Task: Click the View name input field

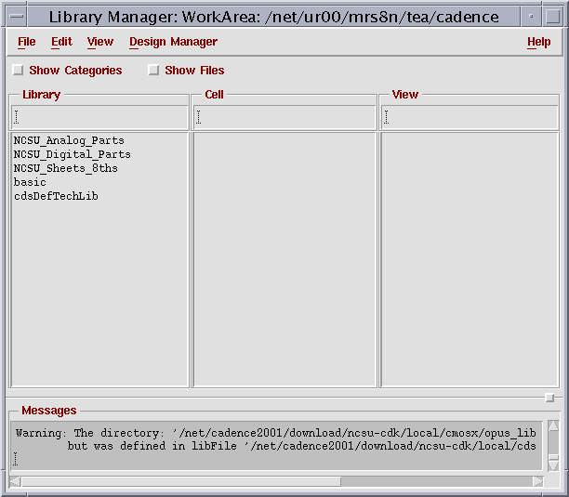Action: point(470,117)
